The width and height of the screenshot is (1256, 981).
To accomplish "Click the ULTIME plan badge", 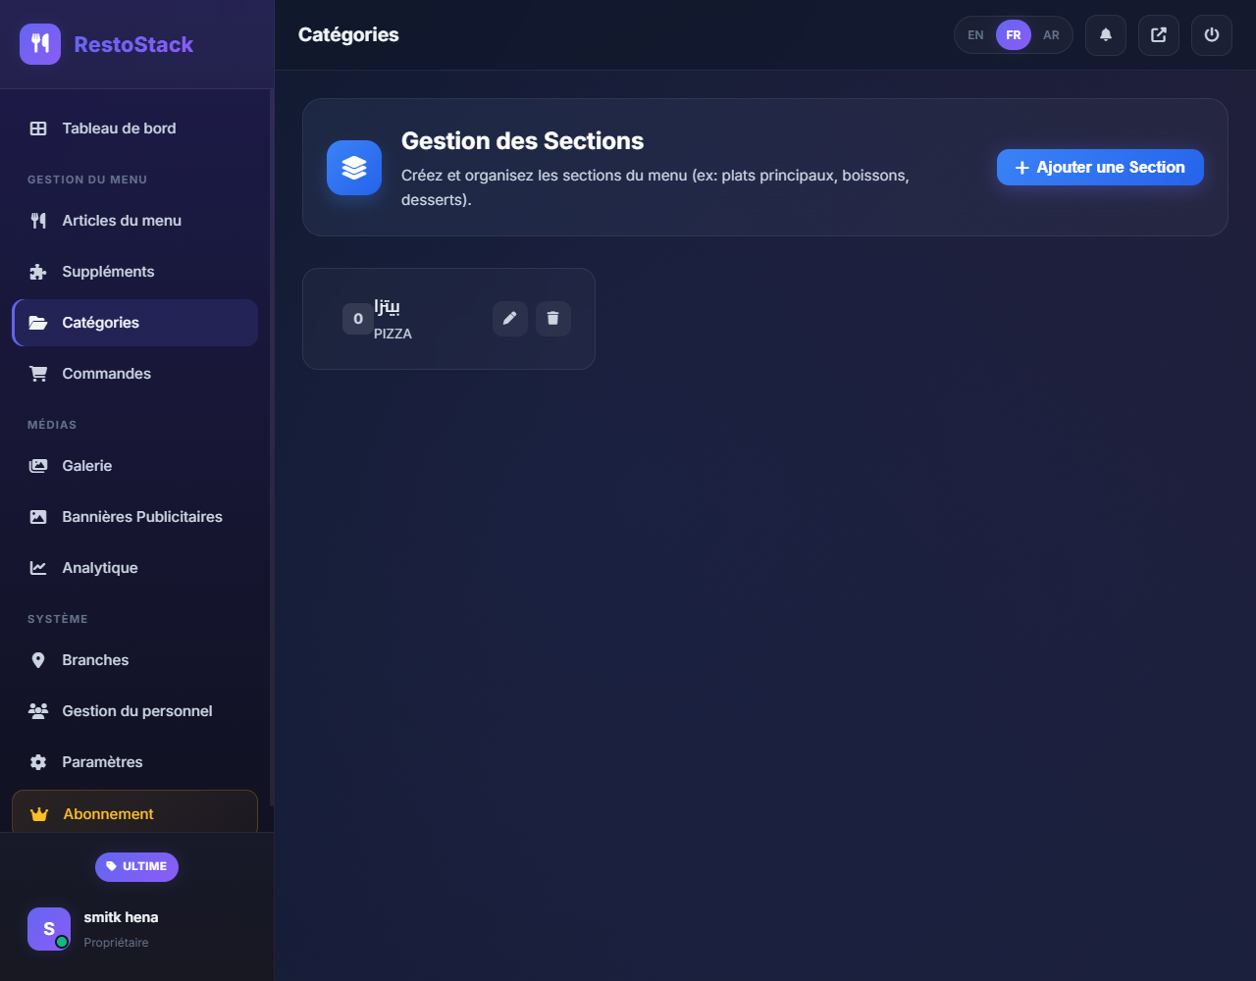I will [136, 866].
